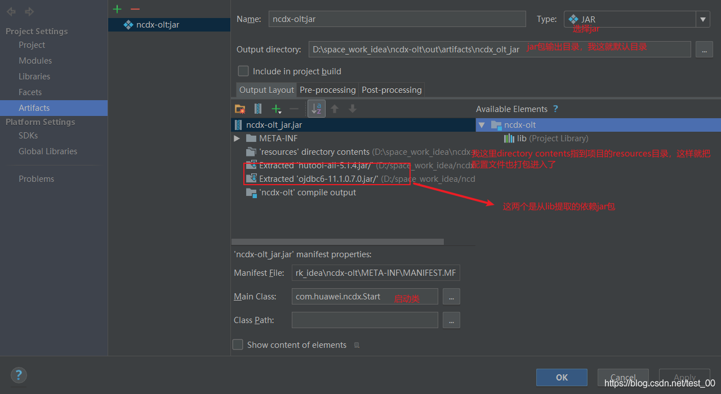Click the Move Up arrow icon

click(335, 109)
